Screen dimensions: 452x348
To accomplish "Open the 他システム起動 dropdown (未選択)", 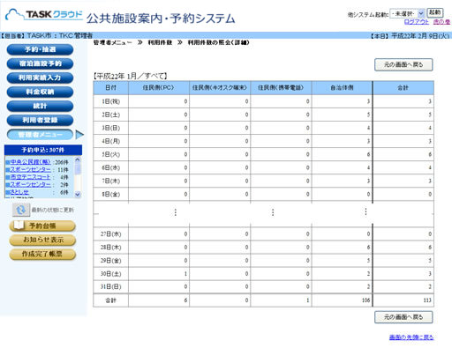I will 407,13.
